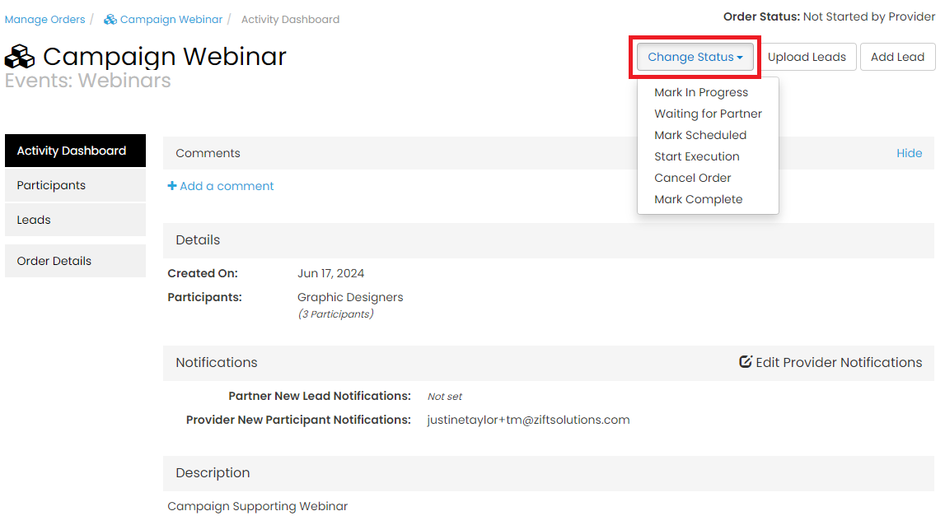Click the Partner New Lead Notifications label
945x525 pixels.
(x=320, y=396)
